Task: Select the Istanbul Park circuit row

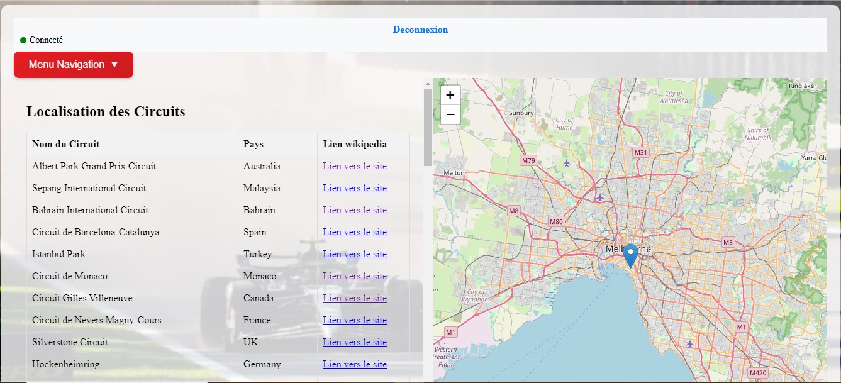Action: pos(218,254)
